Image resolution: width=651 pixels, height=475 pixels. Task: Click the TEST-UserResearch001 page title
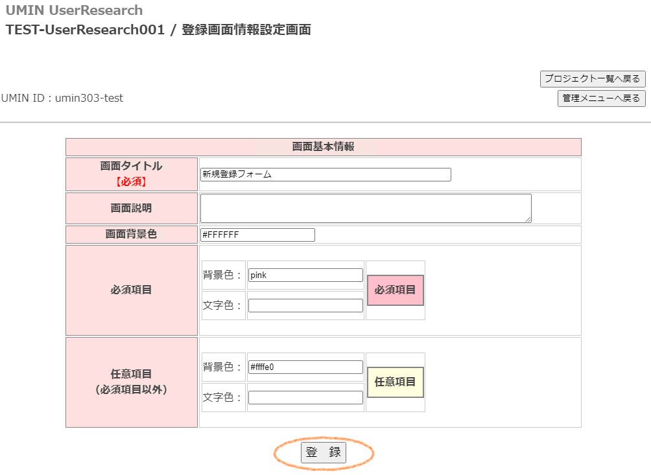point(158,30)
